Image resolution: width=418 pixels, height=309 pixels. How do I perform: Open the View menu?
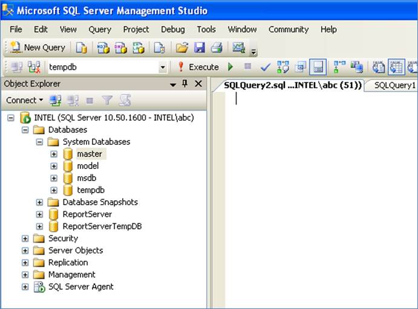tap(68, 29)
